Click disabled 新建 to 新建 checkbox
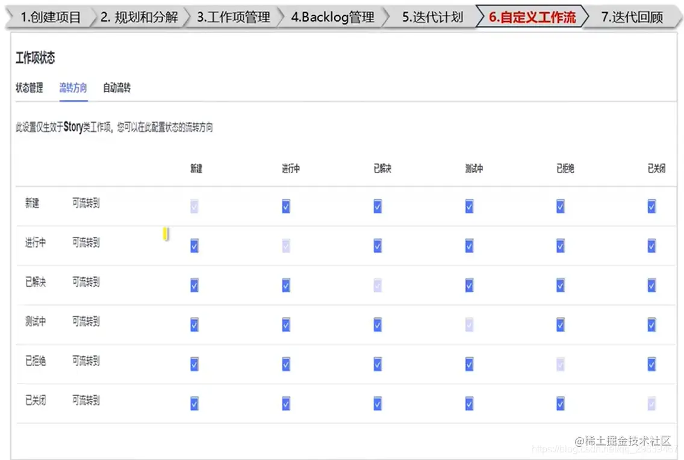The image size is (684, 460). click(194, 206)
